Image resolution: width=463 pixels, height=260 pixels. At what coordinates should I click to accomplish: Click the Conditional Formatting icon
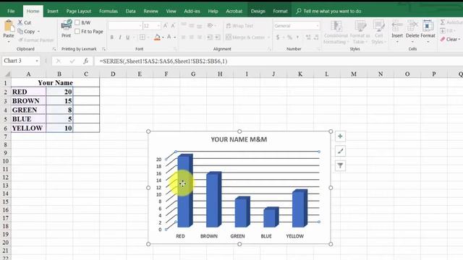pyautogui.click(x=336, y=26)
